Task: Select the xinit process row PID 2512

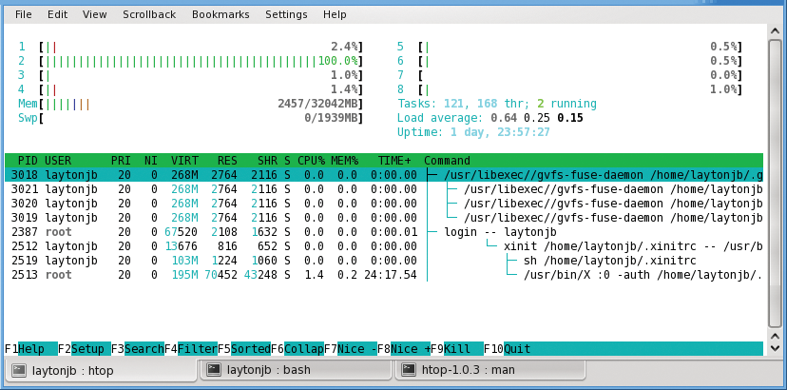Action: (384, 246)
